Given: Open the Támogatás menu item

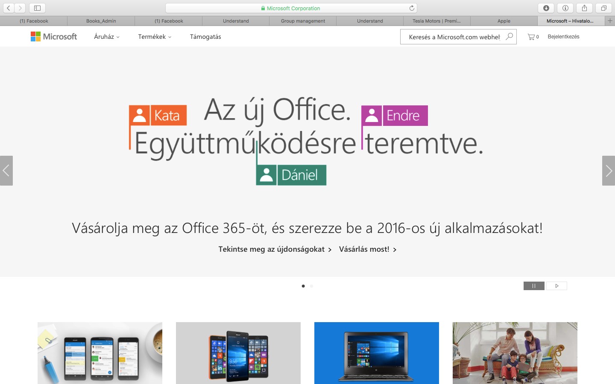Looking at the screenshot, I should coord(205,37).
